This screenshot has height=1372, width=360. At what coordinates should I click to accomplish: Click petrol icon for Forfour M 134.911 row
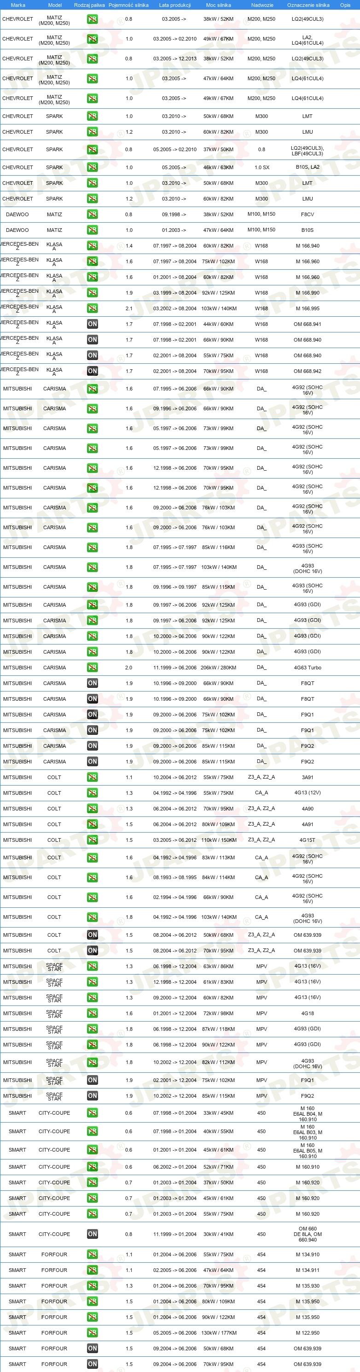pyautogui.click(x=93, y=1270)
